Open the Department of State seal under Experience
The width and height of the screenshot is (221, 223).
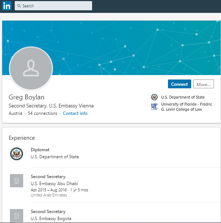point(17,153)
